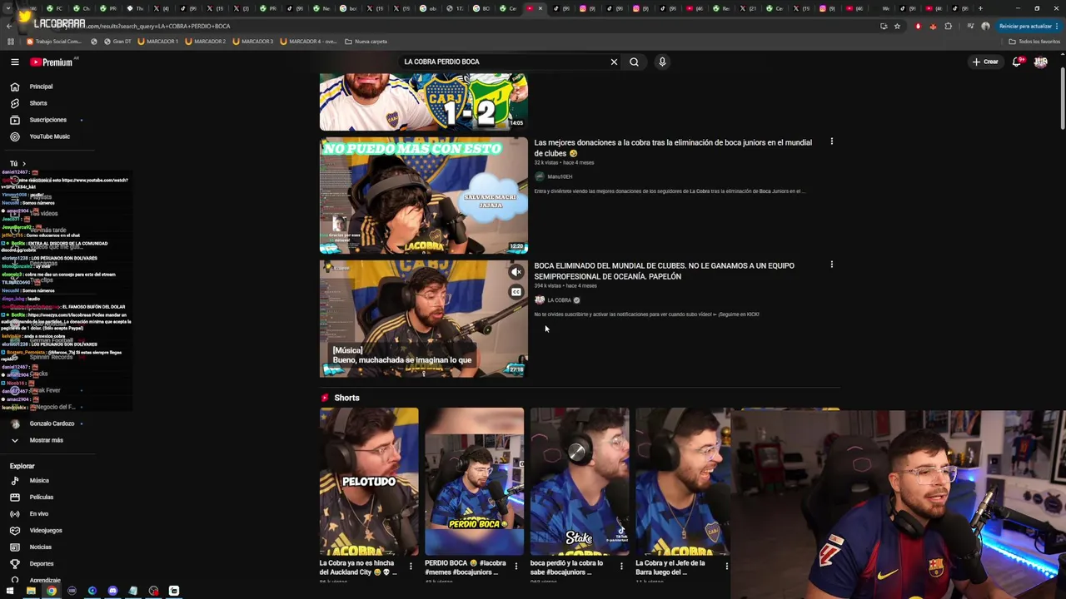Open the Videojuegos explore category
1066x599 pixels.
[46, 531]
